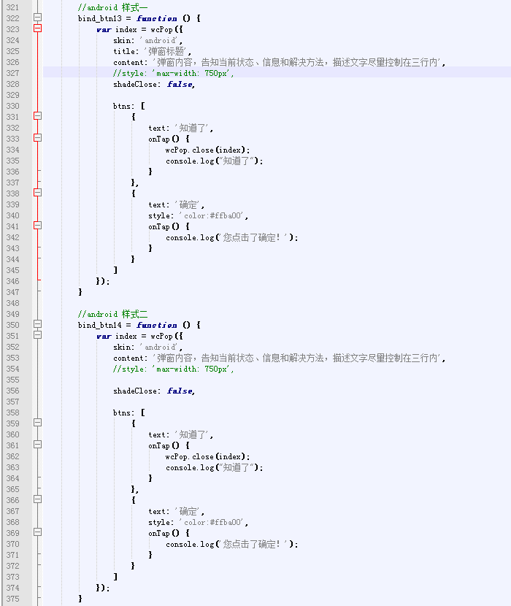
Task: Collapse the onTap fold marker on line 361
Action: coord(37,445)
